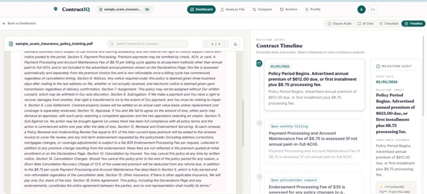Image resolution: width=427 pixels, height=194 pixels.
Task: Open the Profile page
Action: (313, 9)
